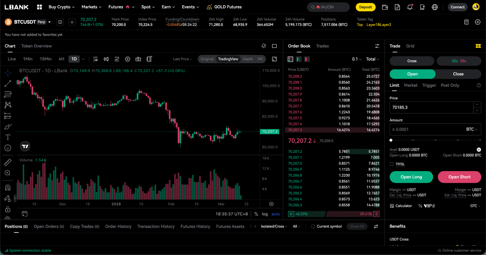Viewport: 486px width, 255px height.
Task: Open the Markets menu
Action: coord(90,7)
